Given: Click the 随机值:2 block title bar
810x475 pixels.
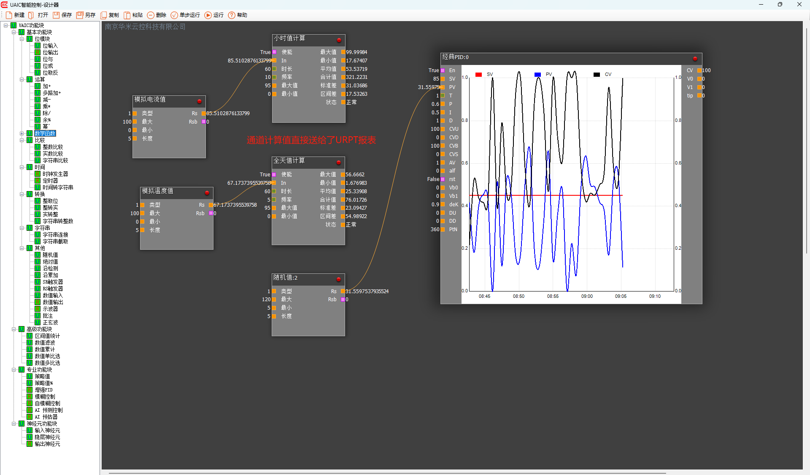Looking at the screenshot, I should click(304, 278).
